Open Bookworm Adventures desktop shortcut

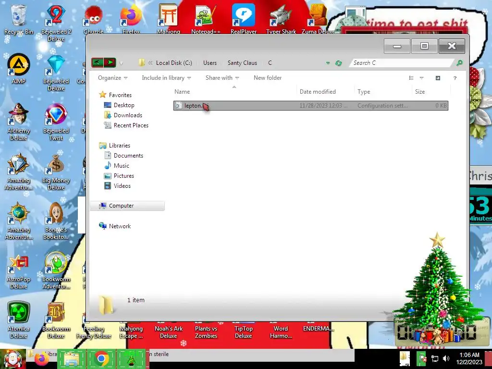(x=56, y=271)
